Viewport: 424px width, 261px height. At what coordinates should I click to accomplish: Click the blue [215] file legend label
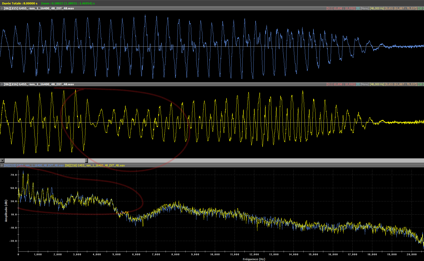(34, 165)
